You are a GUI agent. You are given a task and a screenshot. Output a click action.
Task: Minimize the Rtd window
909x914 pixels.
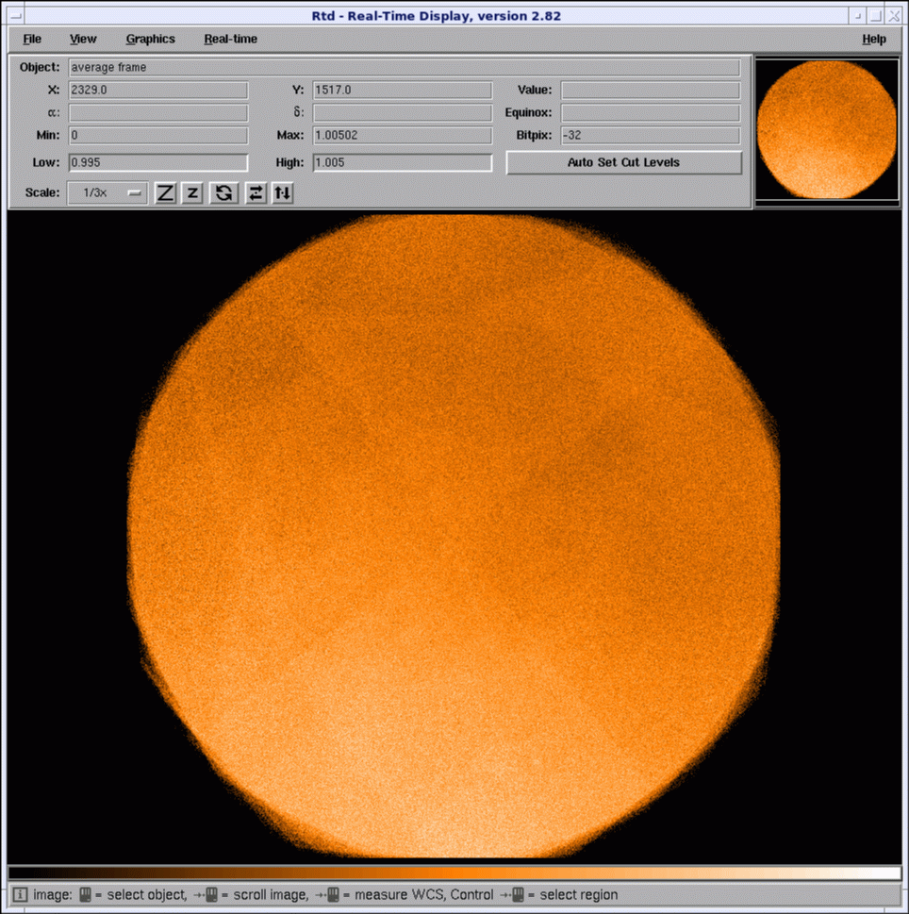click(x=858, y=16)
